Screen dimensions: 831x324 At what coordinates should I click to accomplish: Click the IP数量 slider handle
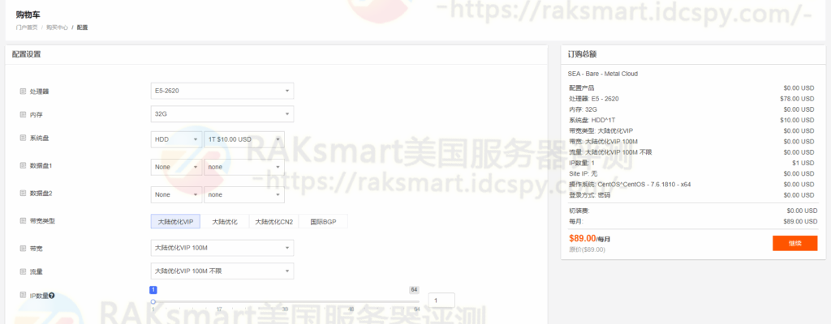pyautogui.click(x=153, y=301)
